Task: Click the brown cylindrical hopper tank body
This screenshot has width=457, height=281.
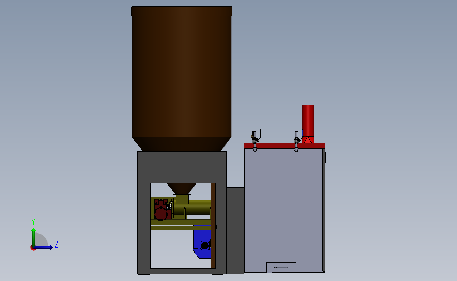Action: pyautogui.click(x=181, y=76)
